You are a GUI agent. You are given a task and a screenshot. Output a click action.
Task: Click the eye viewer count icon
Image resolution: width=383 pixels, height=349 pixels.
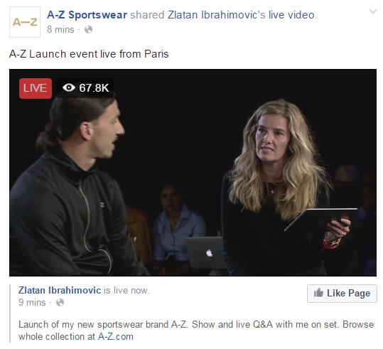69,87
